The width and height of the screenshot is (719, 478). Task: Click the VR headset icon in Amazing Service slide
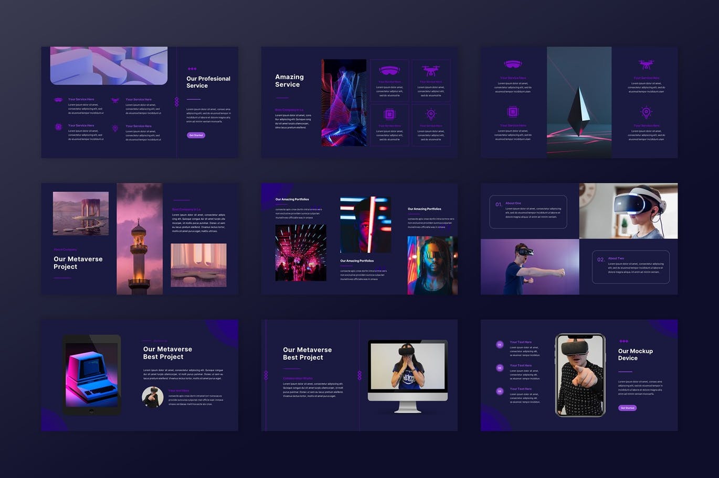tap(389, 71)
